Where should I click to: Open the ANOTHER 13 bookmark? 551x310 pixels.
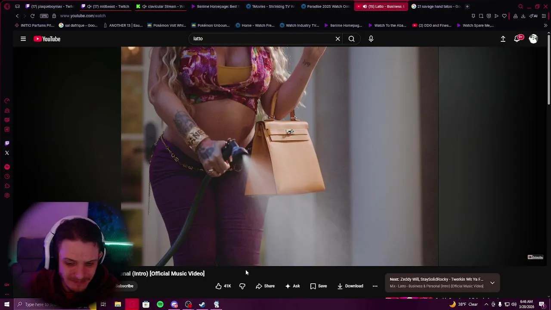(122, 25)
